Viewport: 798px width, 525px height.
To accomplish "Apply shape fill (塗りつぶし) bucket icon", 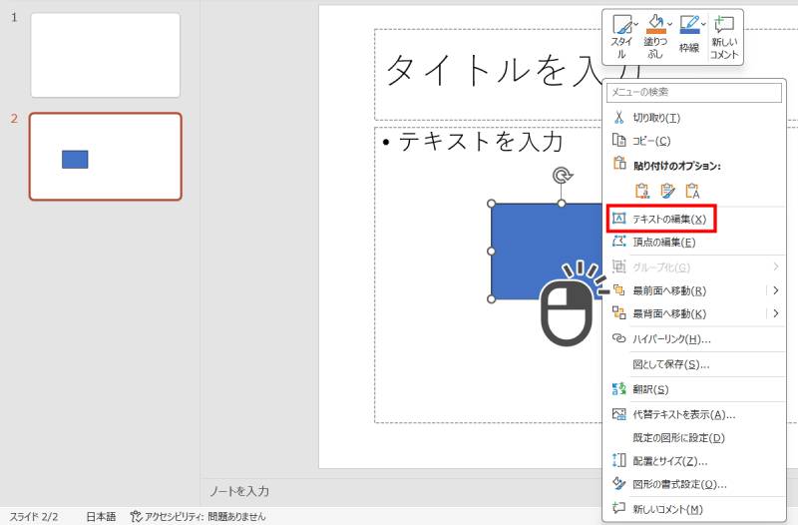I will 655,24.
